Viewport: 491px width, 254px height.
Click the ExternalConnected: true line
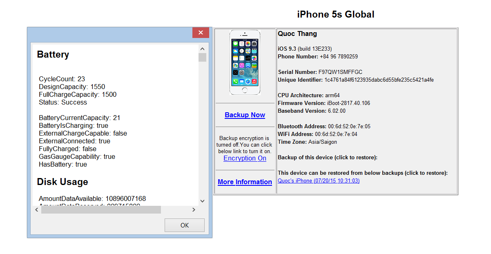(x=75, y=141)
